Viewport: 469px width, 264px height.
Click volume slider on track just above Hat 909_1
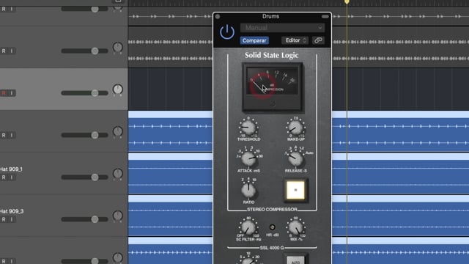(x=85, y=135)
